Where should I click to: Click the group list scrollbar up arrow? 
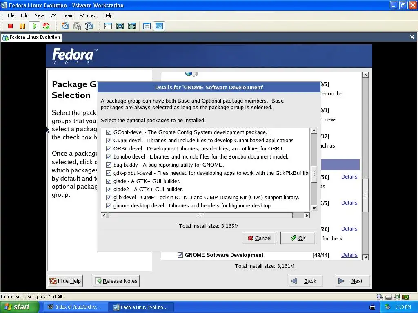pyautogui.click(x=365, y=75)
